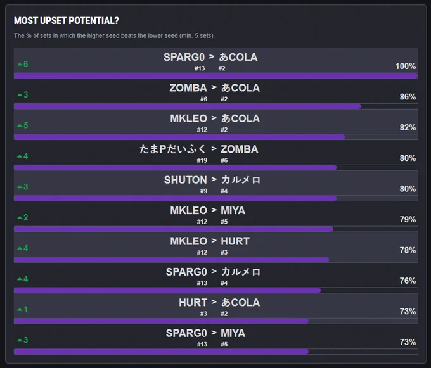Click green arrow on SHUTON row
431x368 pixels.
[20, 187]
